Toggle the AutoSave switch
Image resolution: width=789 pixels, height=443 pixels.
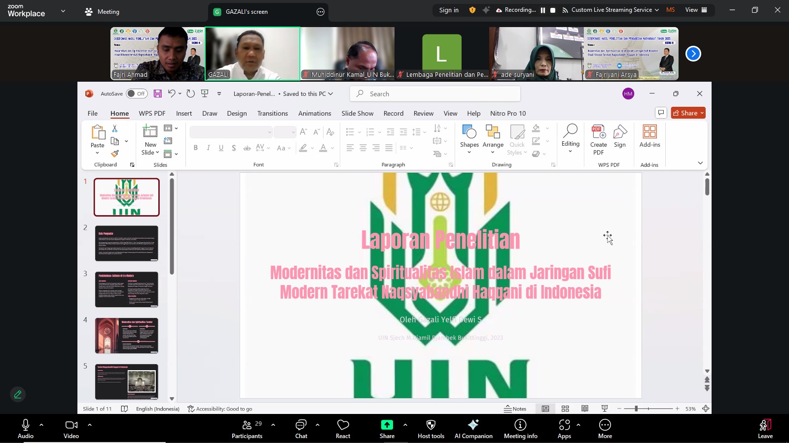point(137,94)
